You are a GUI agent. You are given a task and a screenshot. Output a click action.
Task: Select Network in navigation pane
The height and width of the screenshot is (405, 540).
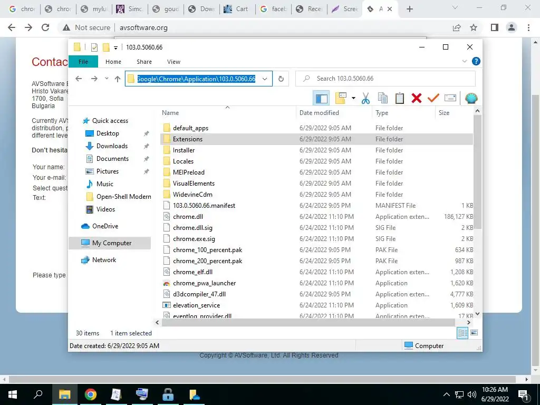pos(104,260)
